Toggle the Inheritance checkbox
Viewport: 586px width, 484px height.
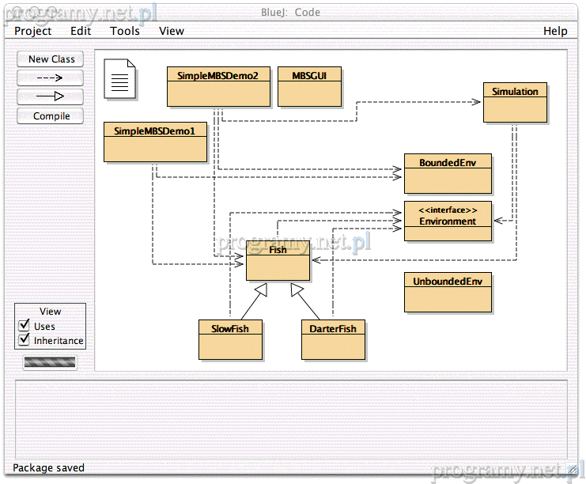24,341
